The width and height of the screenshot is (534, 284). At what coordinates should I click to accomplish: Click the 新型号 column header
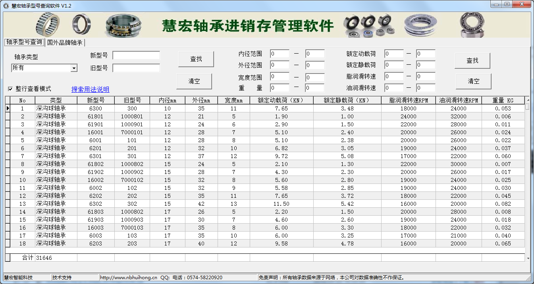pyautogui.click(x=96, y=100)
